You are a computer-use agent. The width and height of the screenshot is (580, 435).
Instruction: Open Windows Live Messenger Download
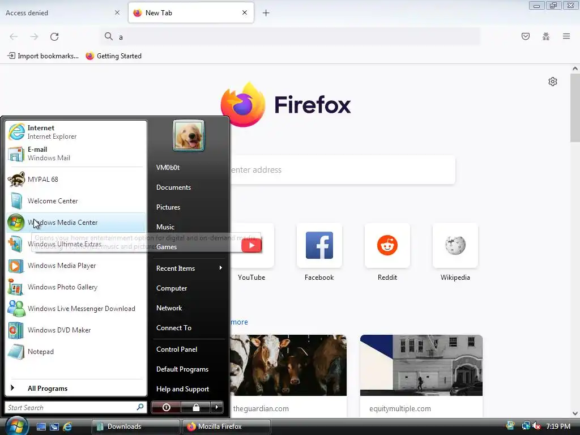click(76, 309)
